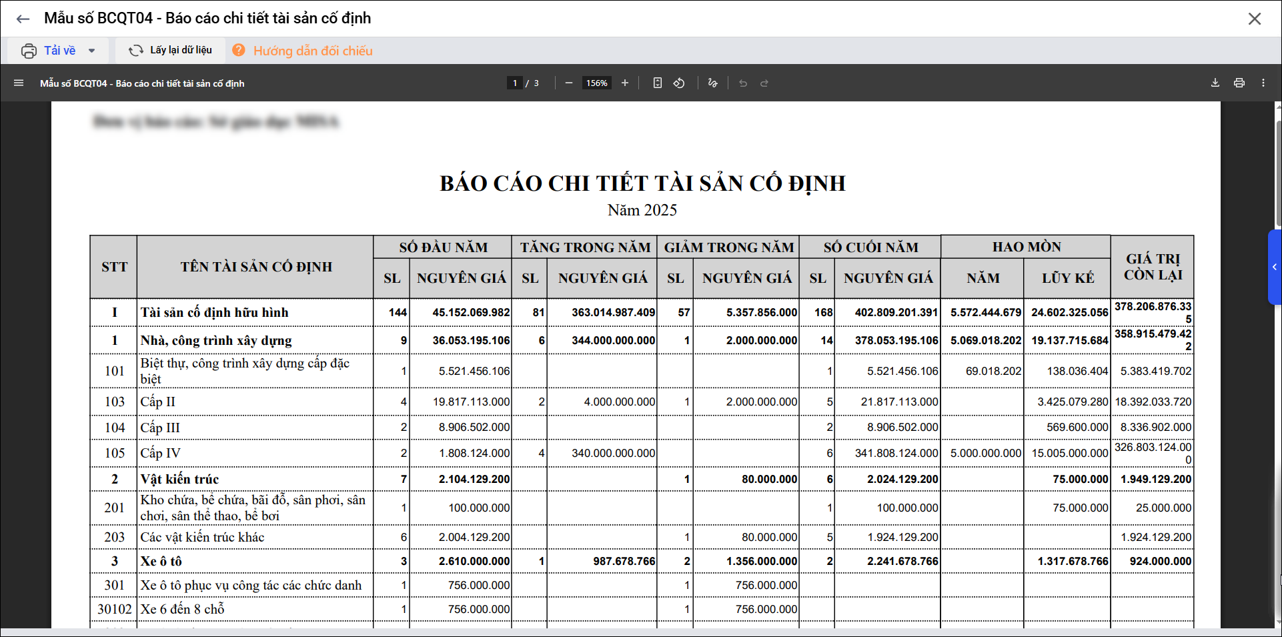Image resolution: width=1282 pixels, height=637 pixels.
Task: Click the SỐ CUỐI NĂM header
Action: pyautogui.click(x=870, y=247)
